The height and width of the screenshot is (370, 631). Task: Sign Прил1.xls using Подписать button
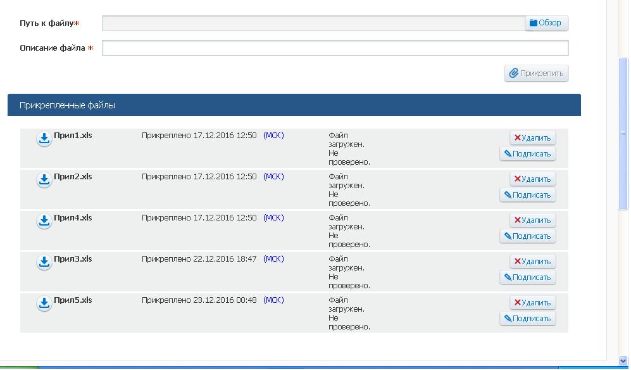point(527,154)
